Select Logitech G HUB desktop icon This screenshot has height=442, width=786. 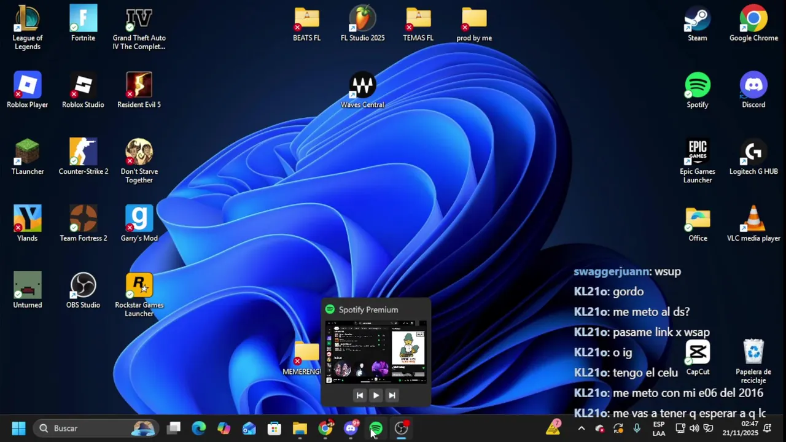click(753, 157)
